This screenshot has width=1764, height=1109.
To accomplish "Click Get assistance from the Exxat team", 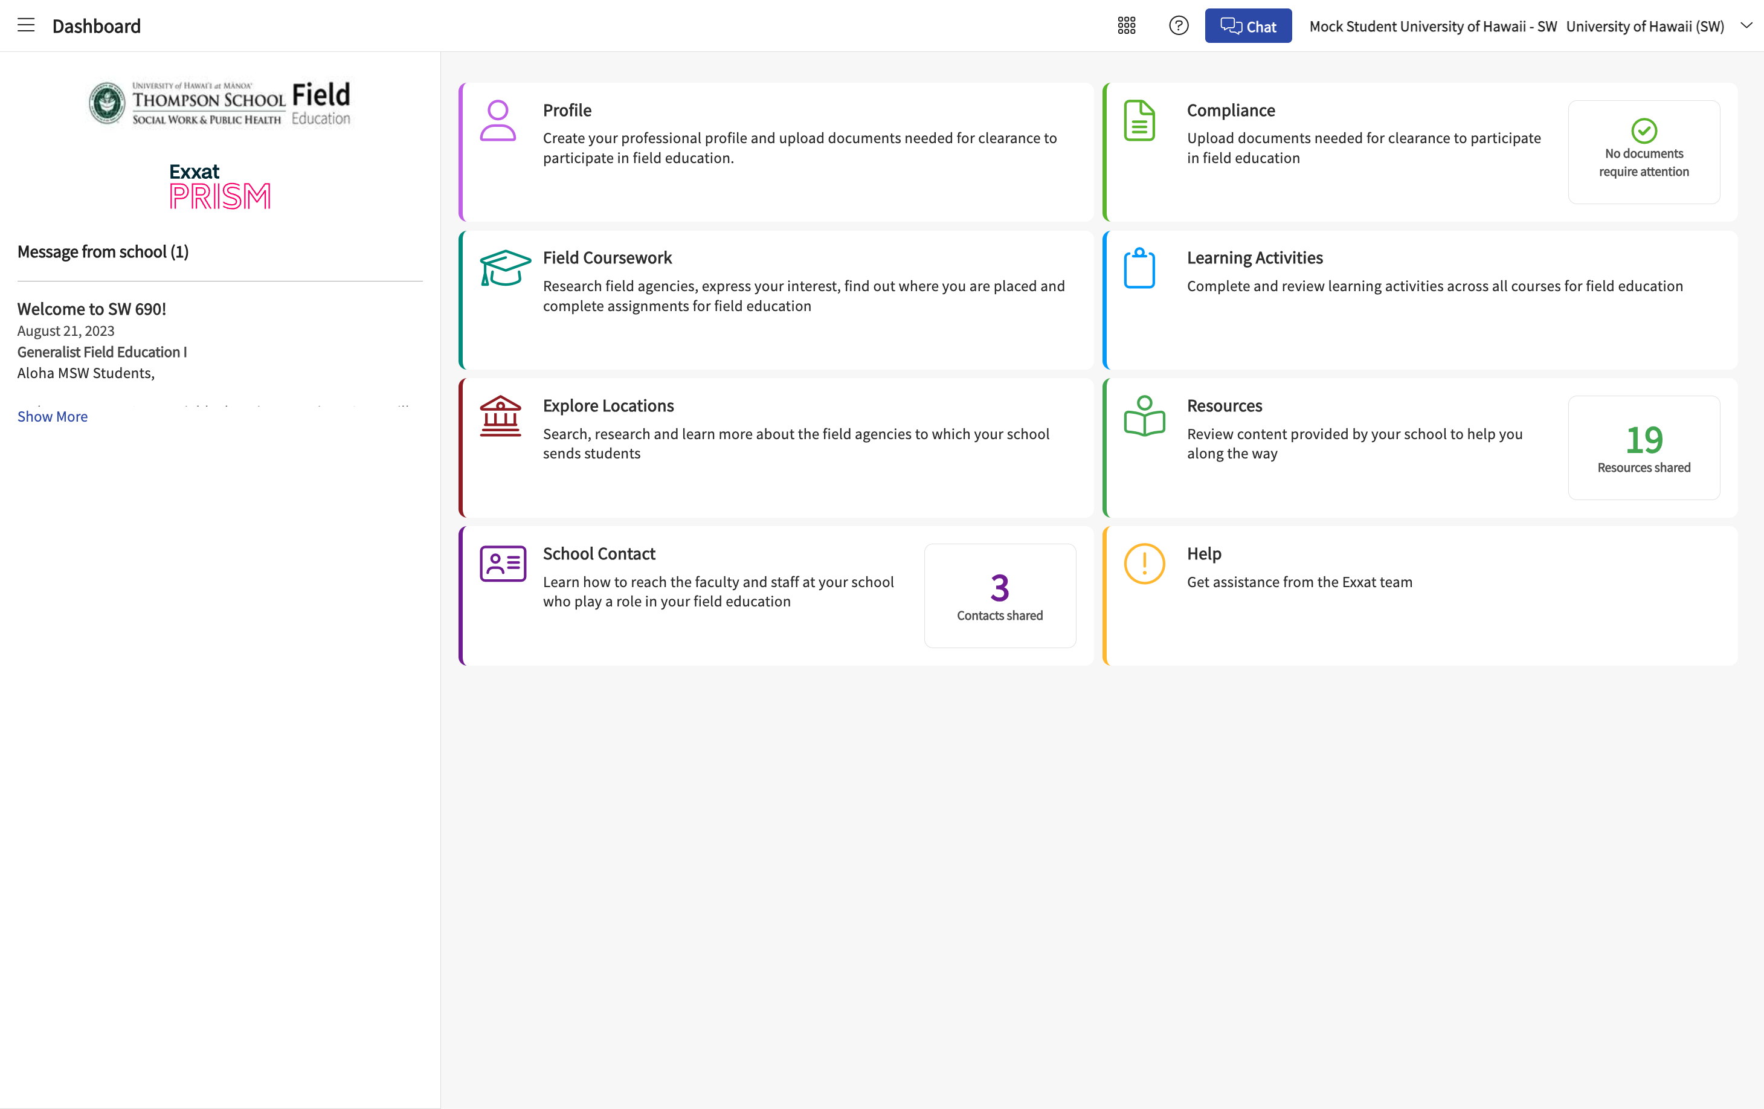I will (x=1299, y=582).
